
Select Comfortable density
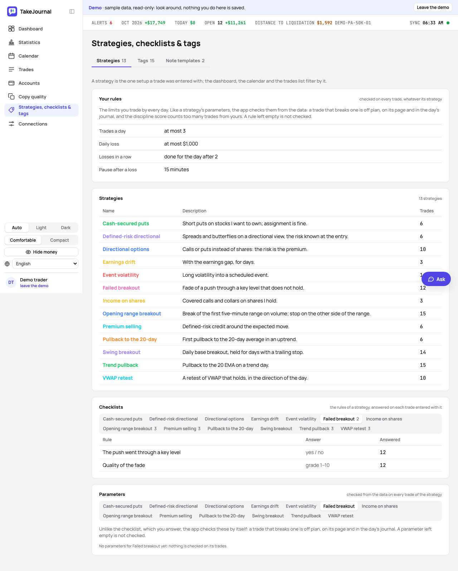click(x=23, y=240)
